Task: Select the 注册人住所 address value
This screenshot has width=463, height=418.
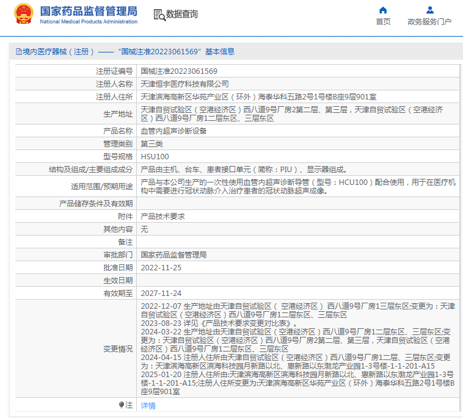Action: coord(258,97)
